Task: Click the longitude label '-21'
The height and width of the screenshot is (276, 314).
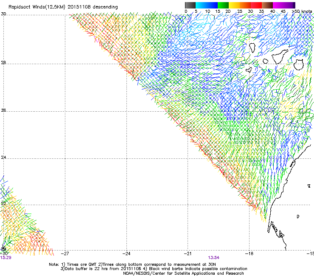Action: point(188,253)
